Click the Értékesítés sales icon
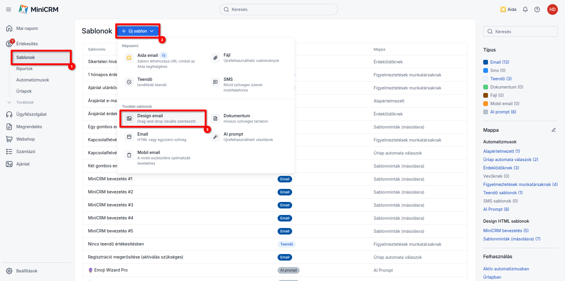 pyautogui.click(x=9, y=44)
